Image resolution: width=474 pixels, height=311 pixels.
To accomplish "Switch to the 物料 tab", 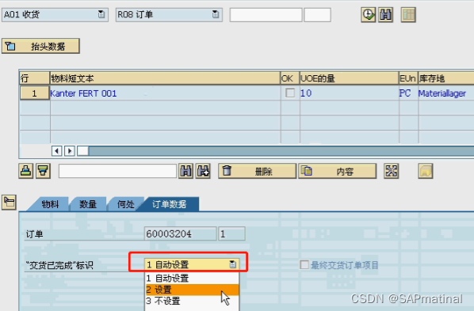I will pos(50,204).
